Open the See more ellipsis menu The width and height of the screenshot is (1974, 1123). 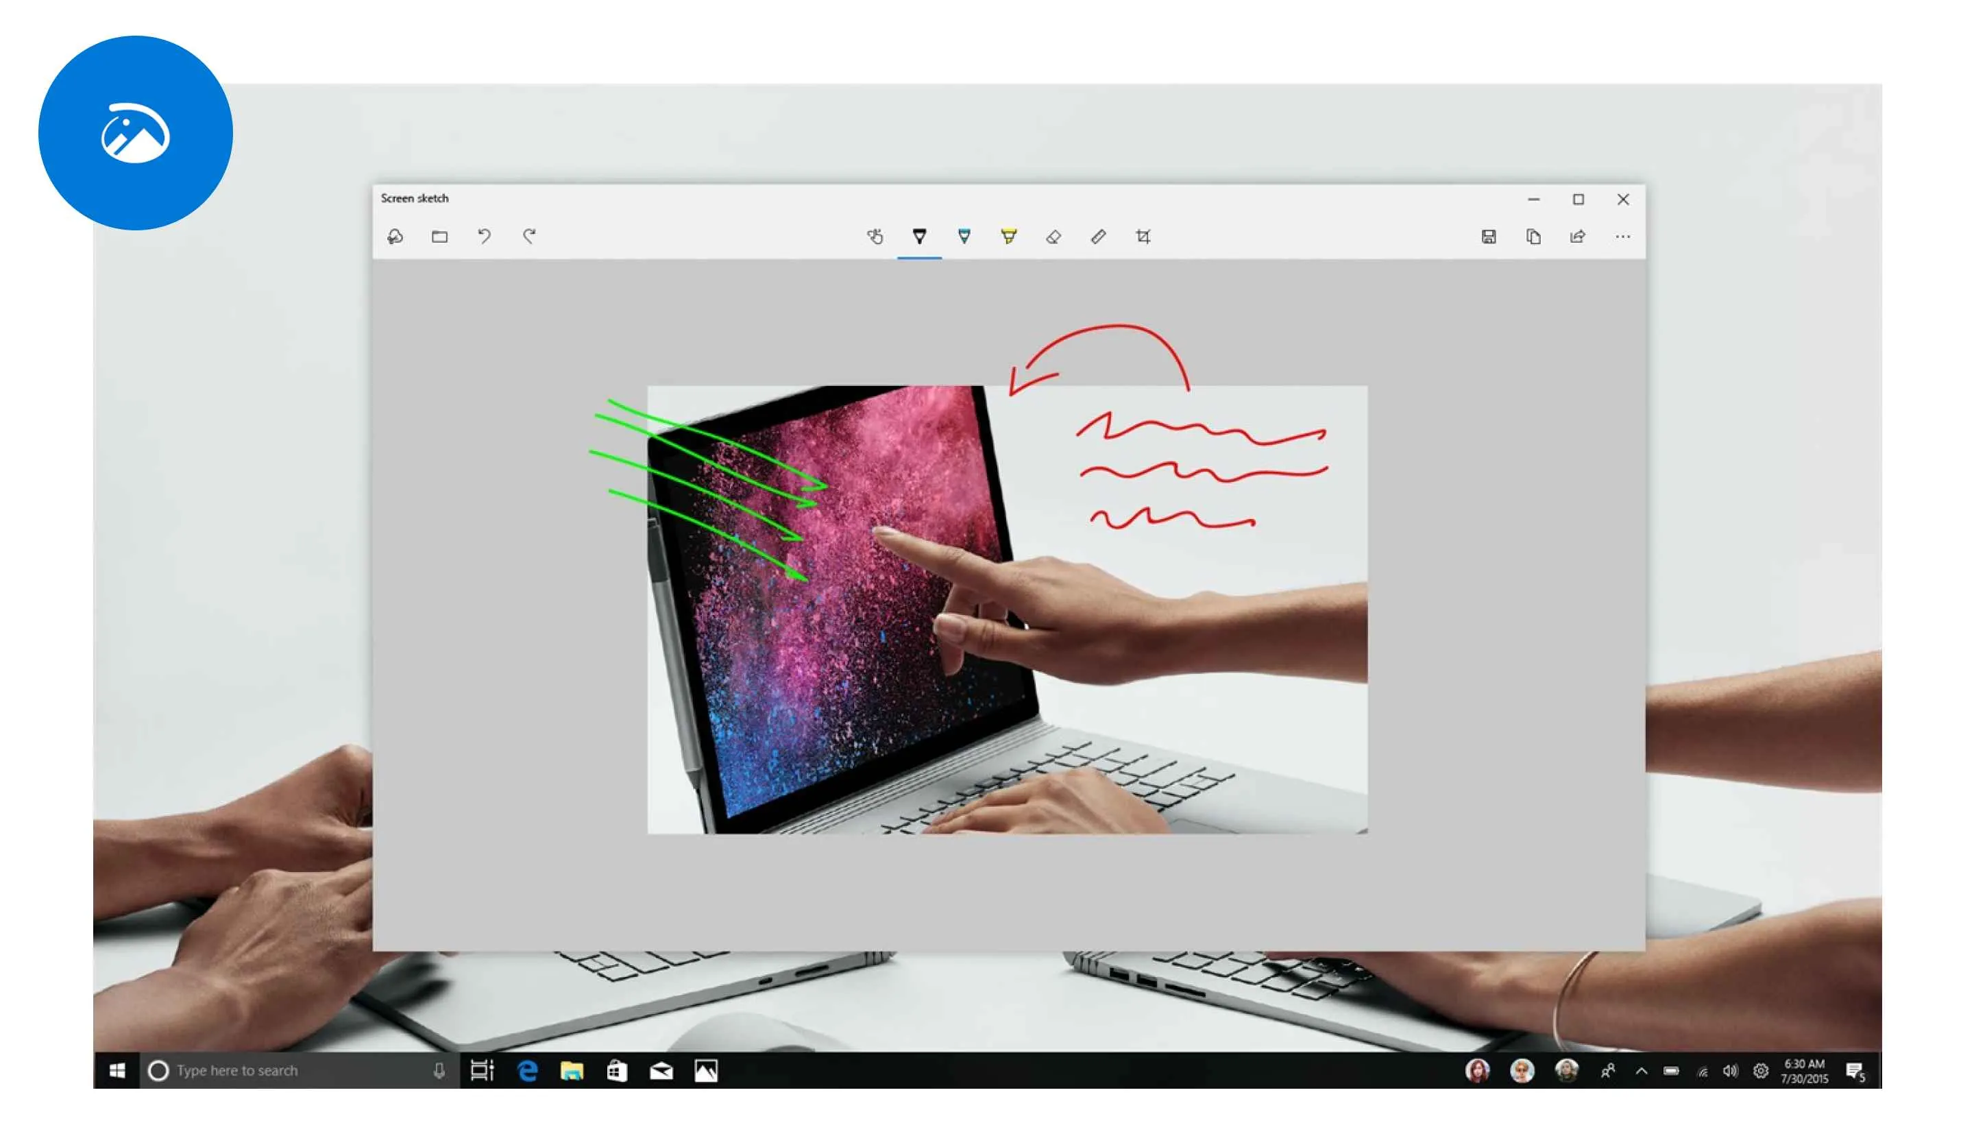point(1622,237)
